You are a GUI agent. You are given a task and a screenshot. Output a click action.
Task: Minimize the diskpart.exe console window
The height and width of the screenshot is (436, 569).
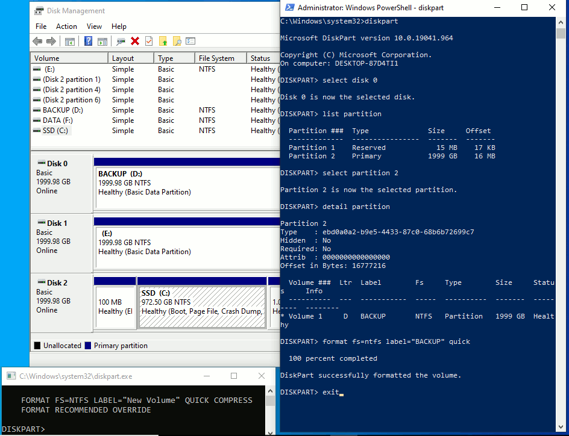pos(207,376)
